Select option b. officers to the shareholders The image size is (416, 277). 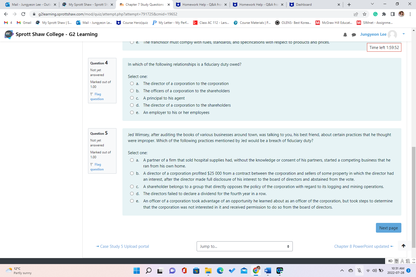132,91
